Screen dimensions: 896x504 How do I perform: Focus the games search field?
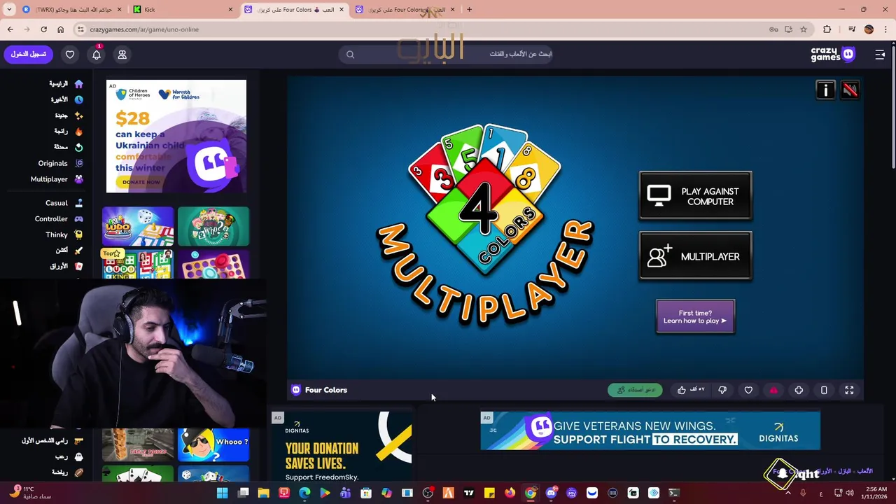446,54
